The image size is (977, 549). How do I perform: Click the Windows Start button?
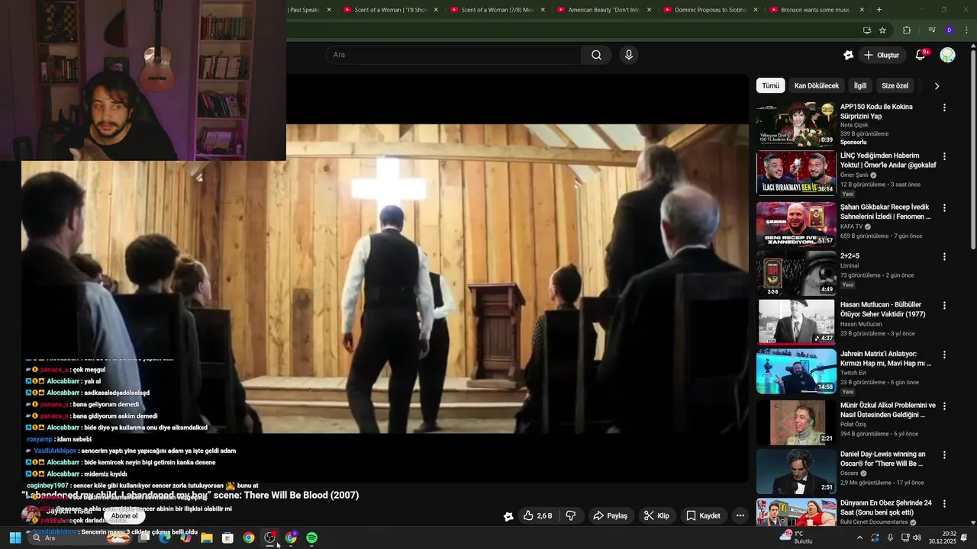click(15, 538)
